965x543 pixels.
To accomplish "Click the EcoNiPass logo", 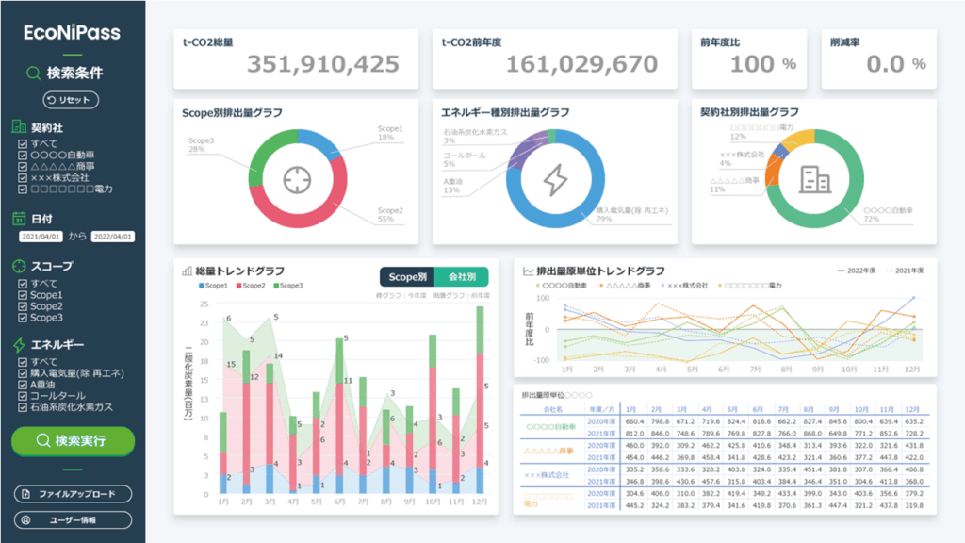I will (x=73, y=33).
